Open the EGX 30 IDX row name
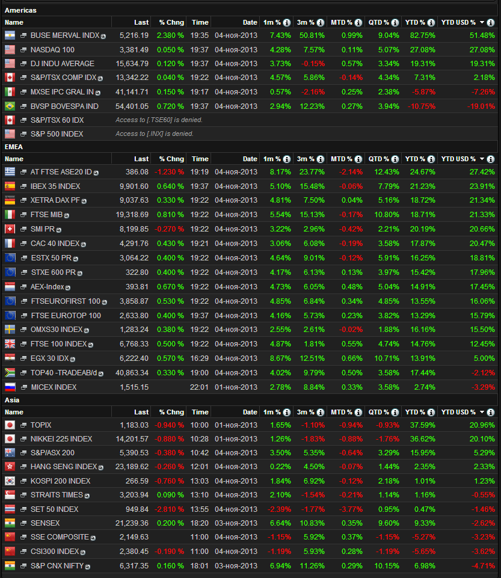501x578 pixels. pos(50,358)
